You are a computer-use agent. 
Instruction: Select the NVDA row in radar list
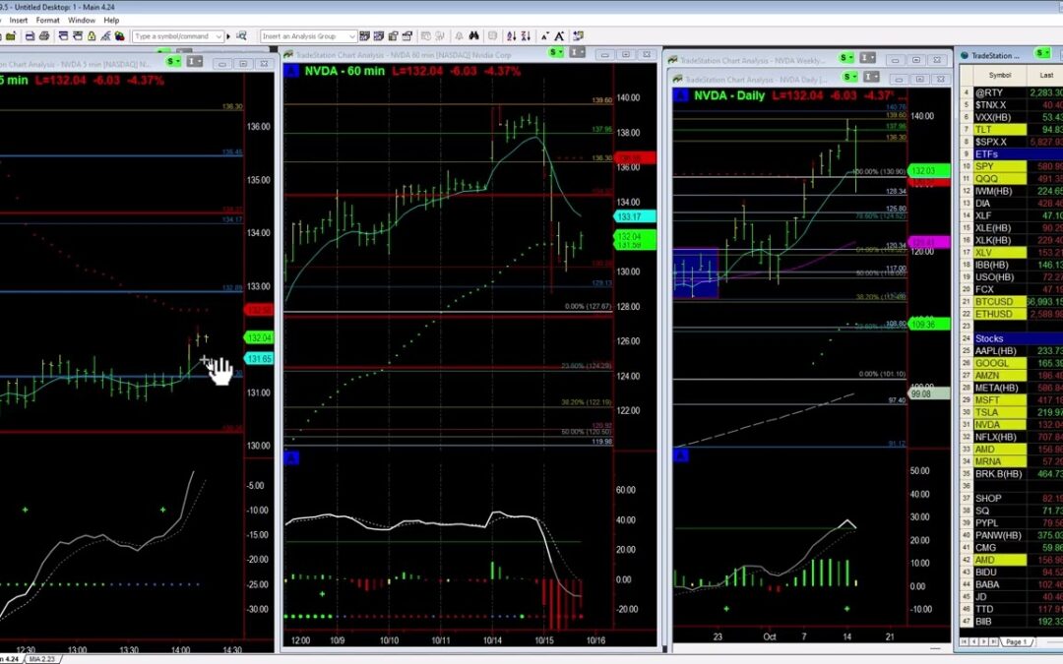(x=1012, y=425)
